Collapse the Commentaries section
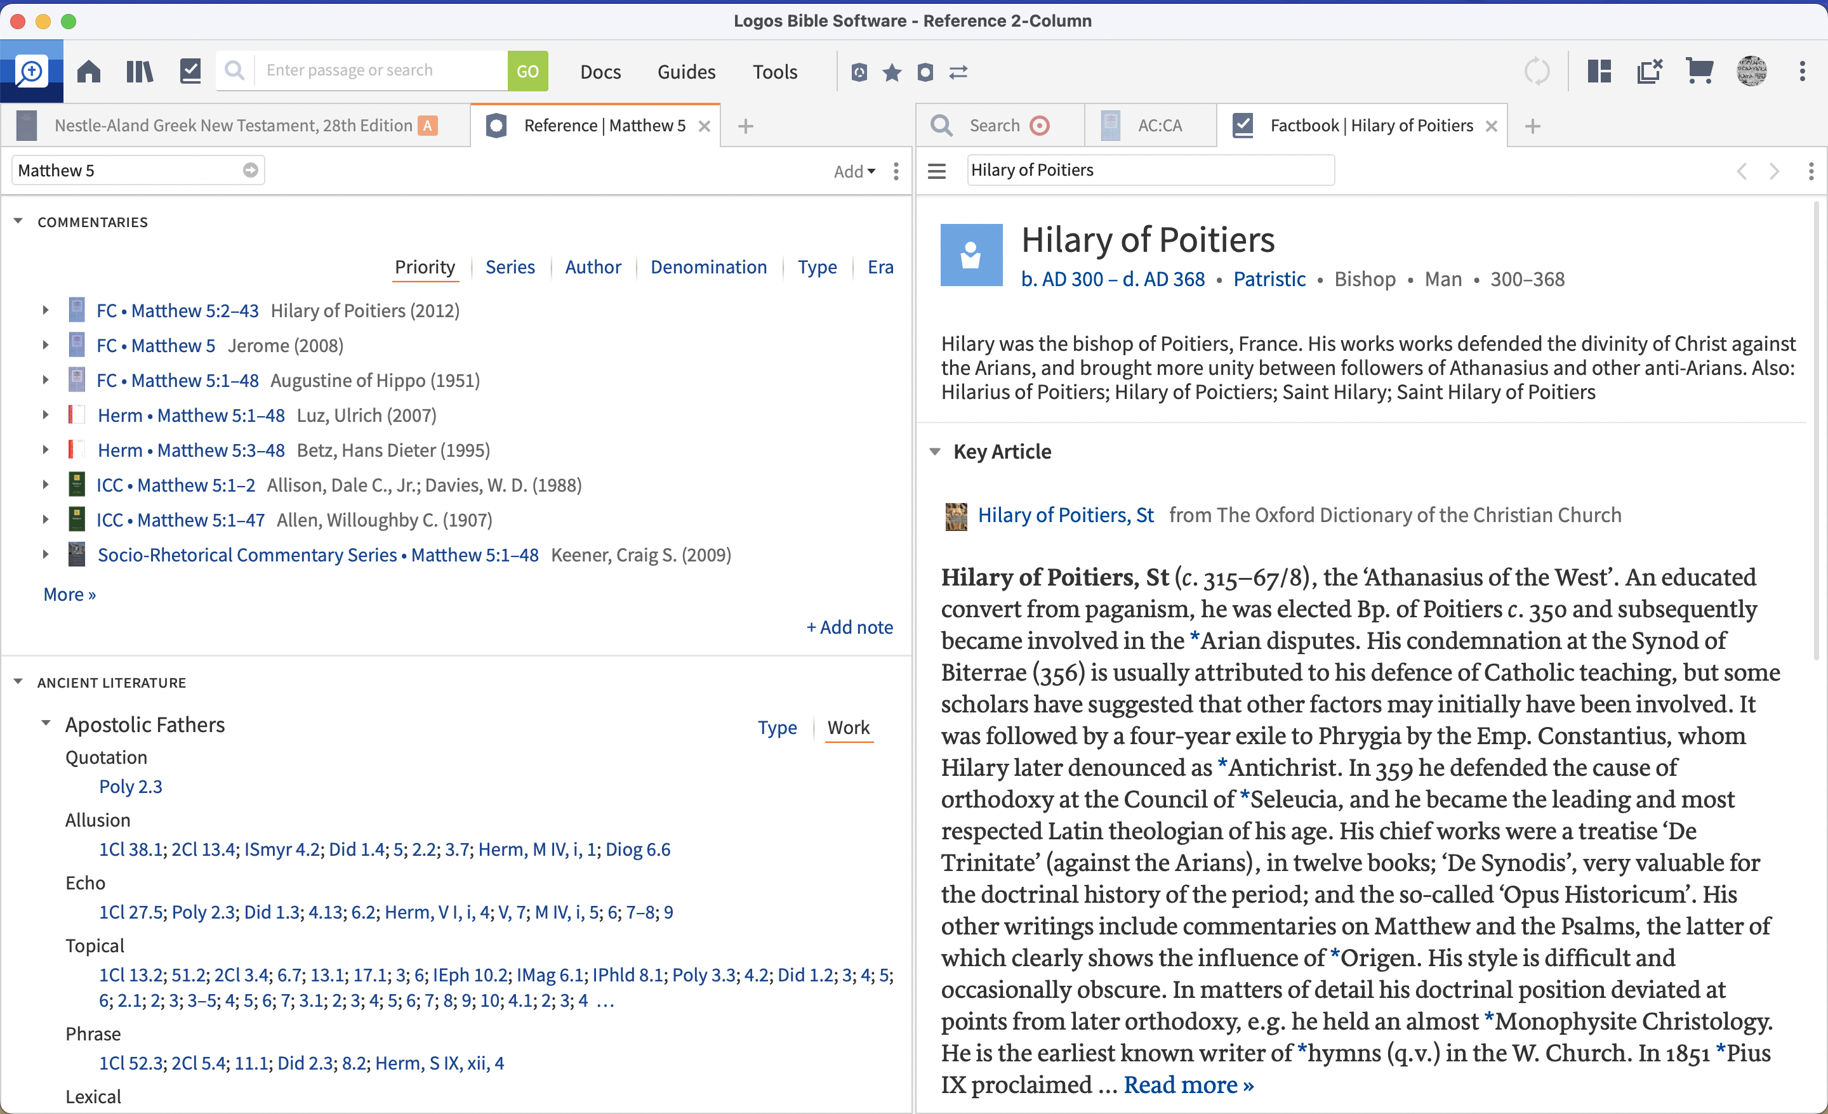The image size is (1828, 1114). click(18, 222)
